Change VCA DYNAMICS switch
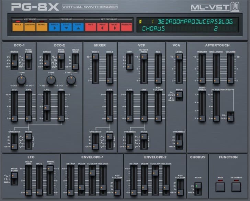This screenshot has height=201, width=250. pyautogui.click(x=179, y=142)
